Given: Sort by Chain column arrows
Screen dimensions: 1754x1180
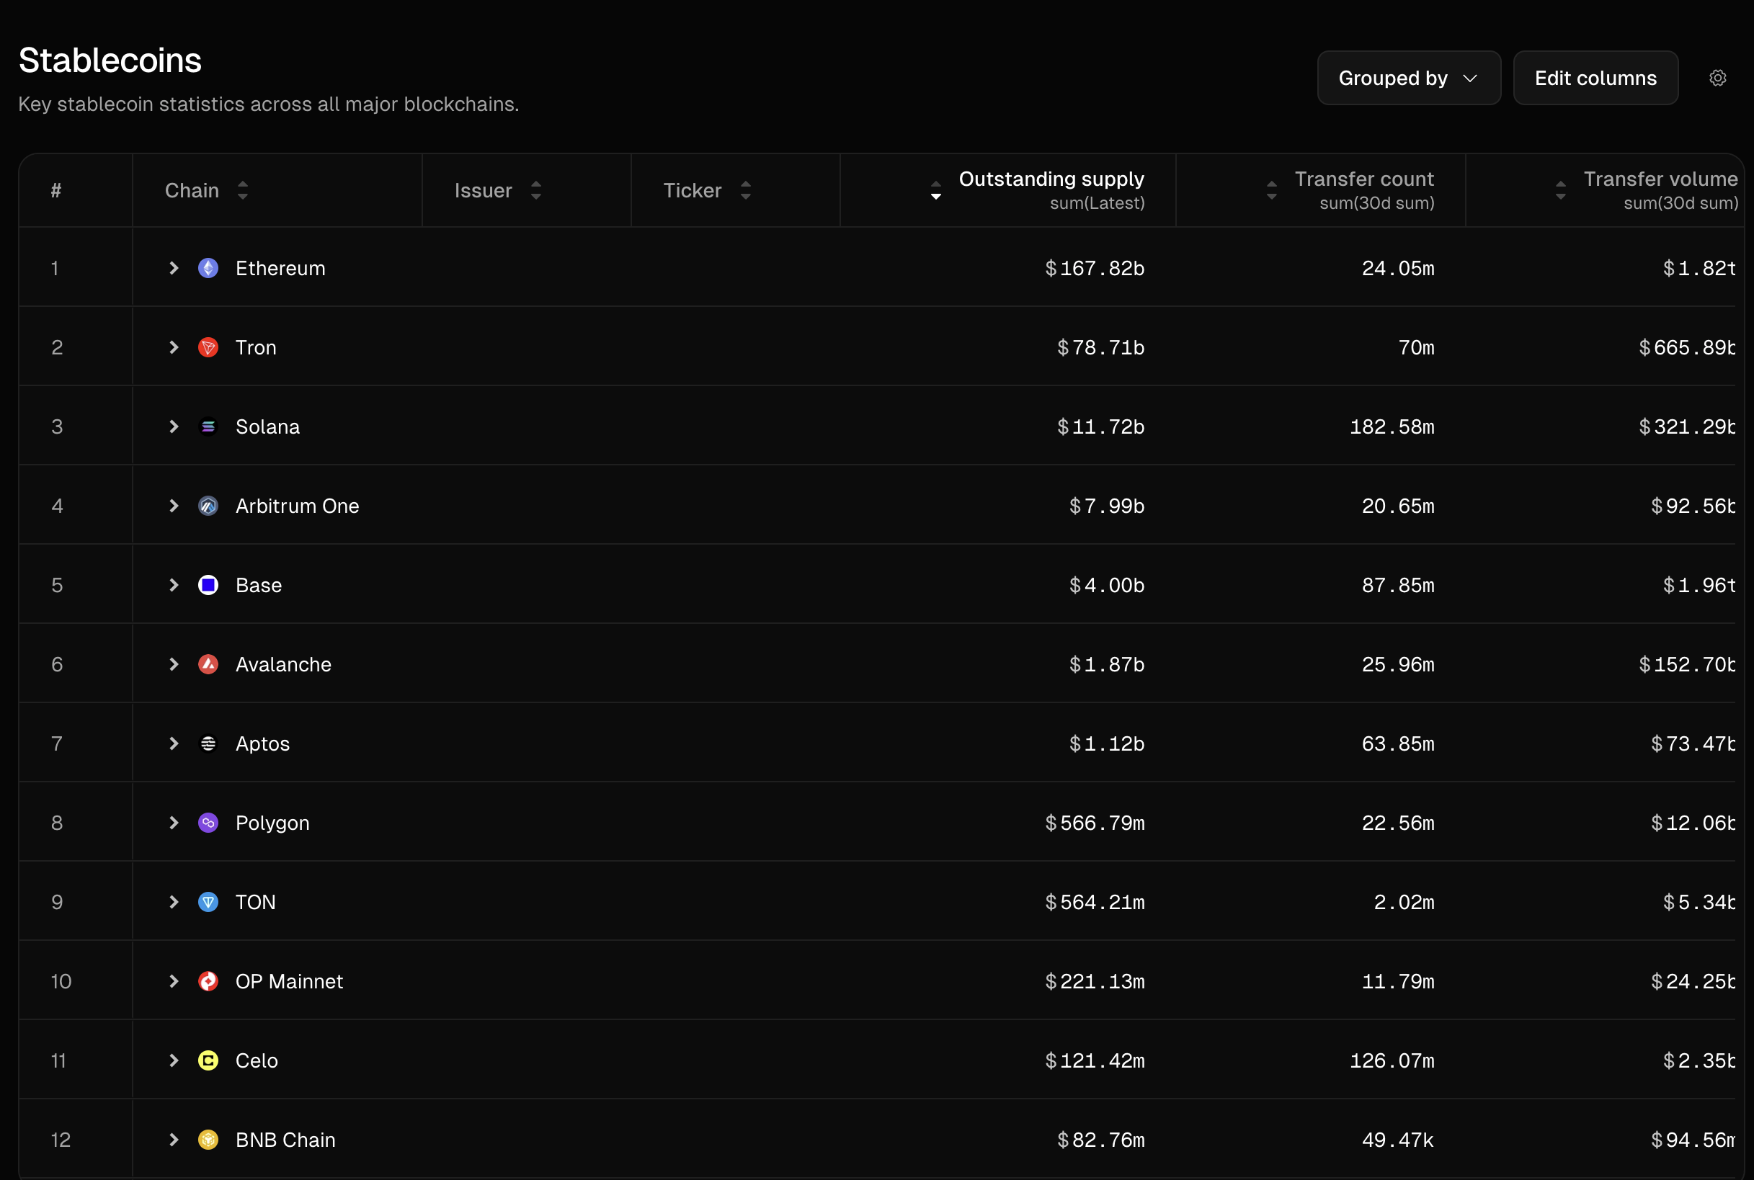Looking at the screenshot, I should pyautogui.click(x=242, y=190).
